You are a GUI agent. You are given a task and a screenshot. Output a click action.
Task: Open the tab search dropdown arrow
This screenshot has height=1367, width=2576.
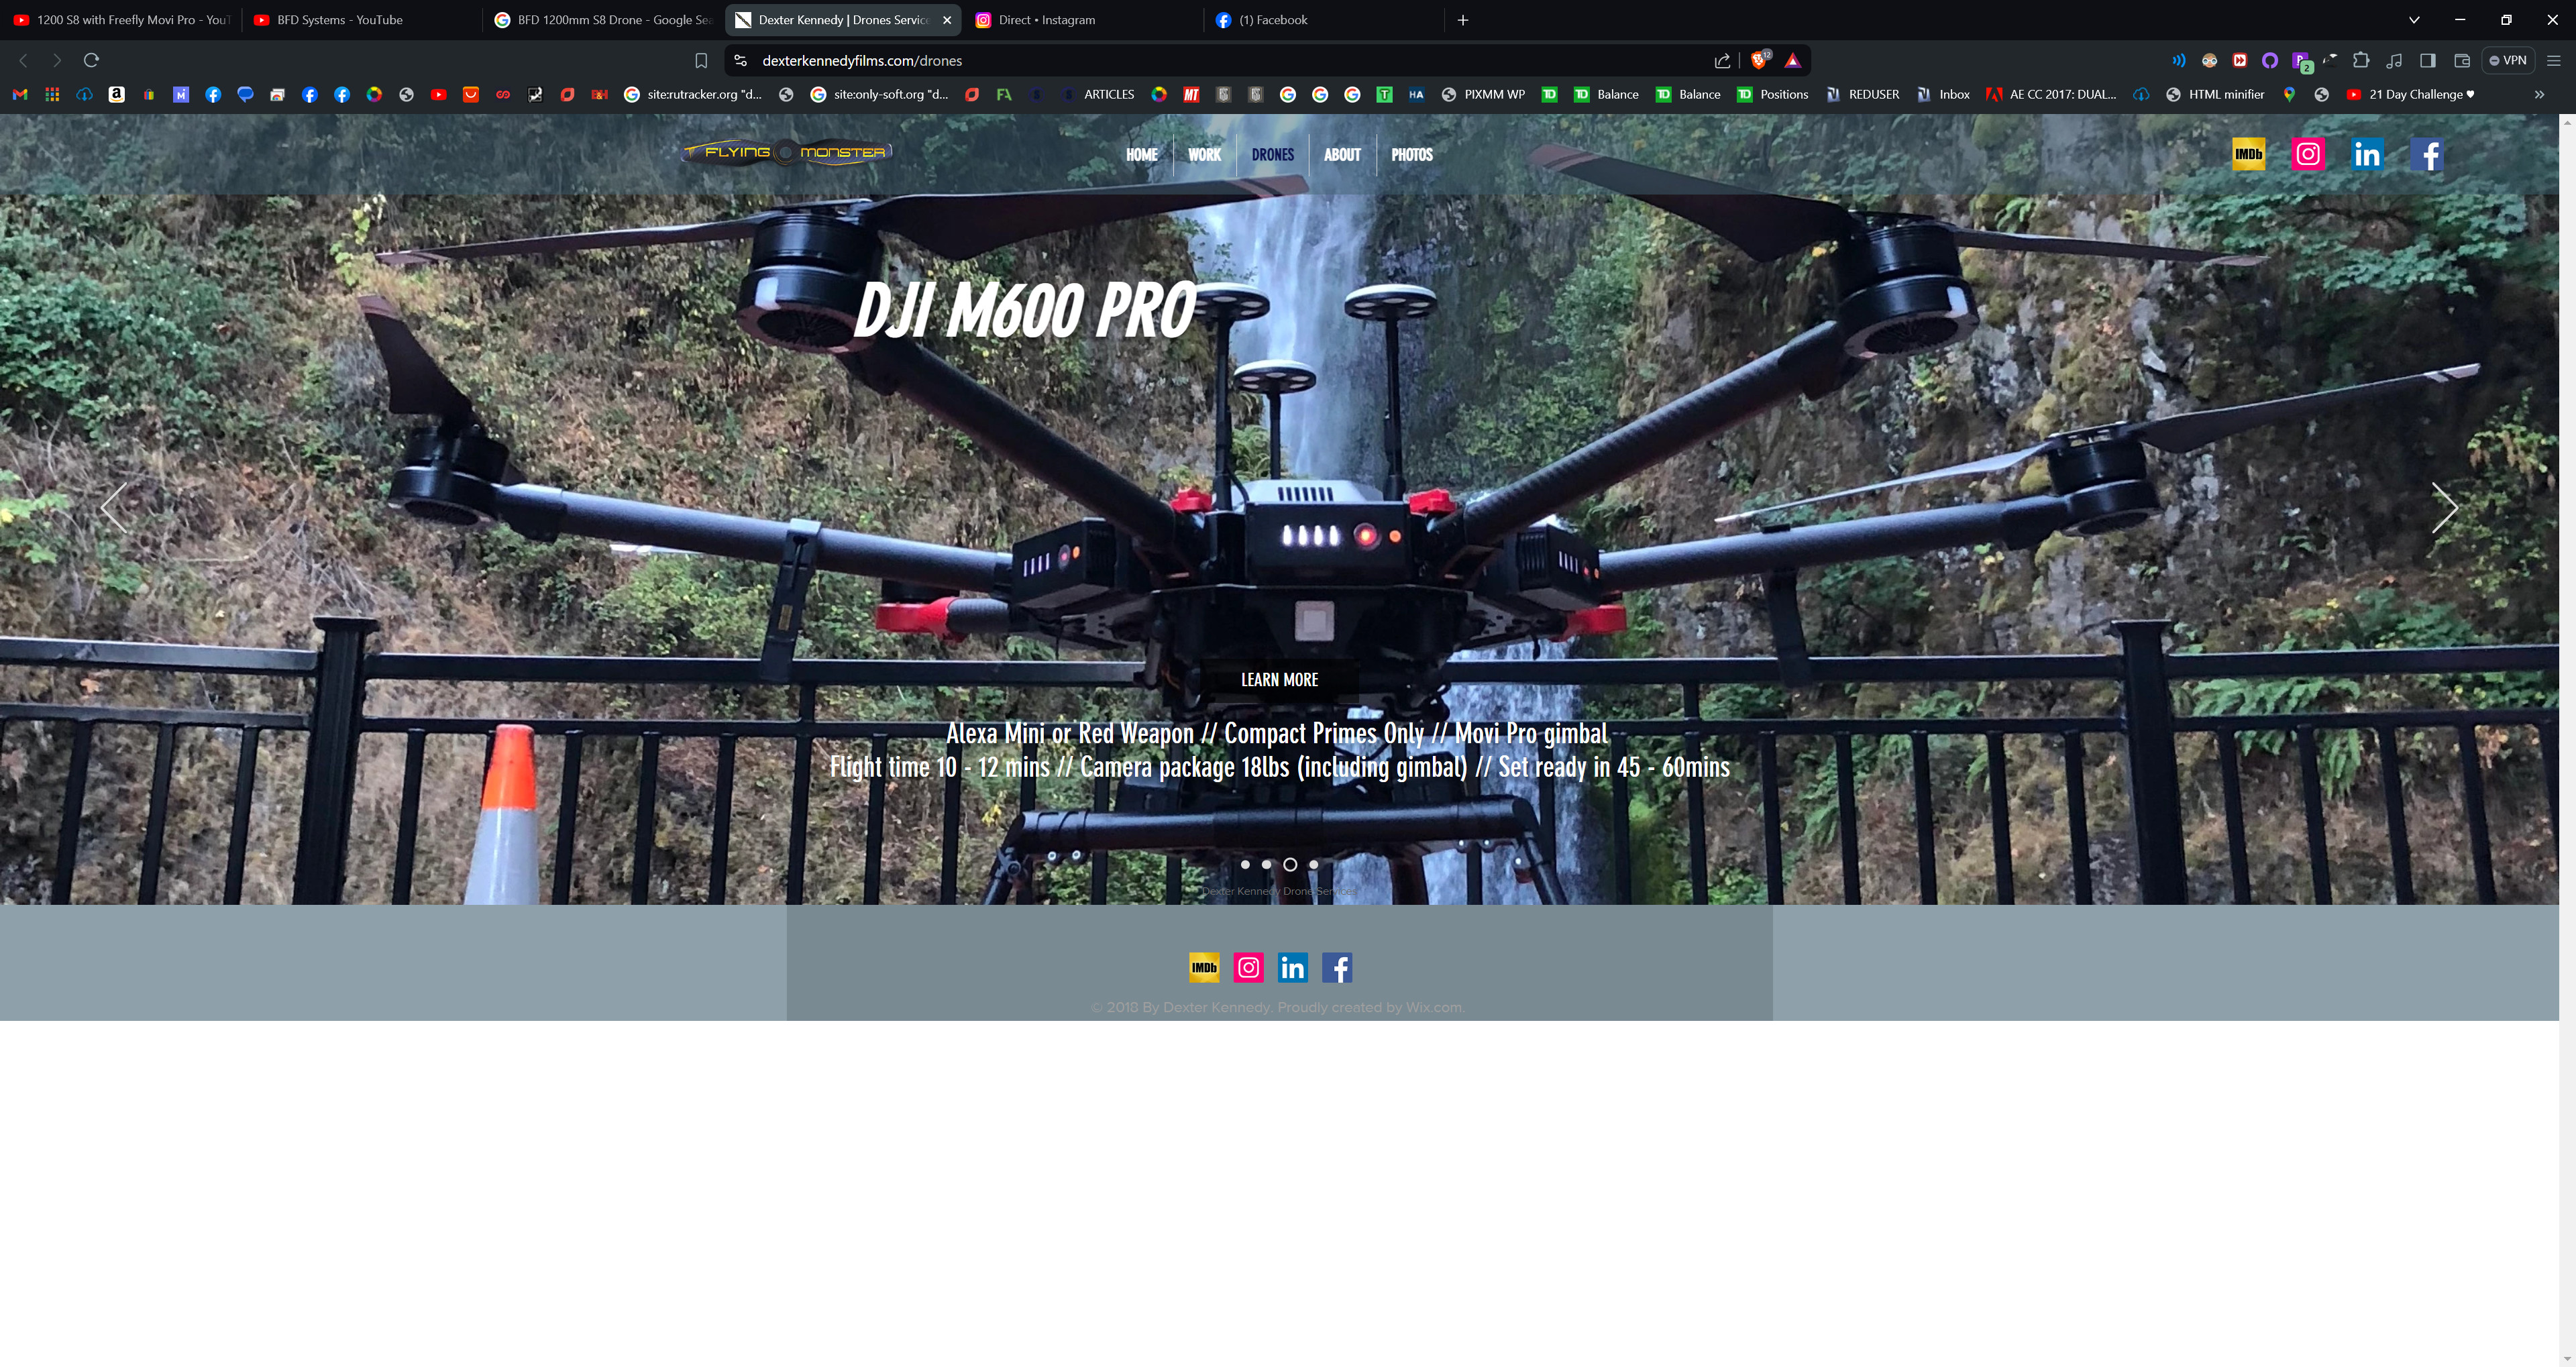[2414, 20]
